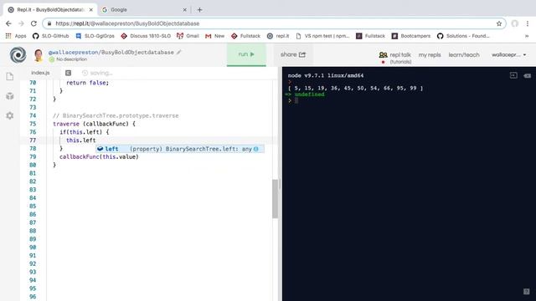This screenshot has height=301, width=536.
Task: Click the console array output line
Action: [355, 88]
